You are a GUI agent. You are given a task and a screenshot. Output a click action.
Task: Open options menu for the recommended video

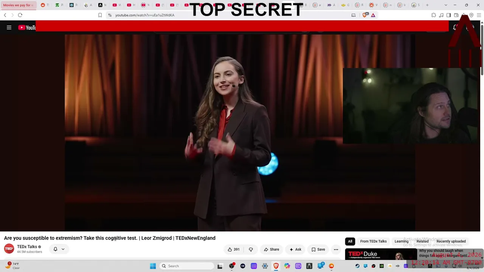[x=473, y=252]
